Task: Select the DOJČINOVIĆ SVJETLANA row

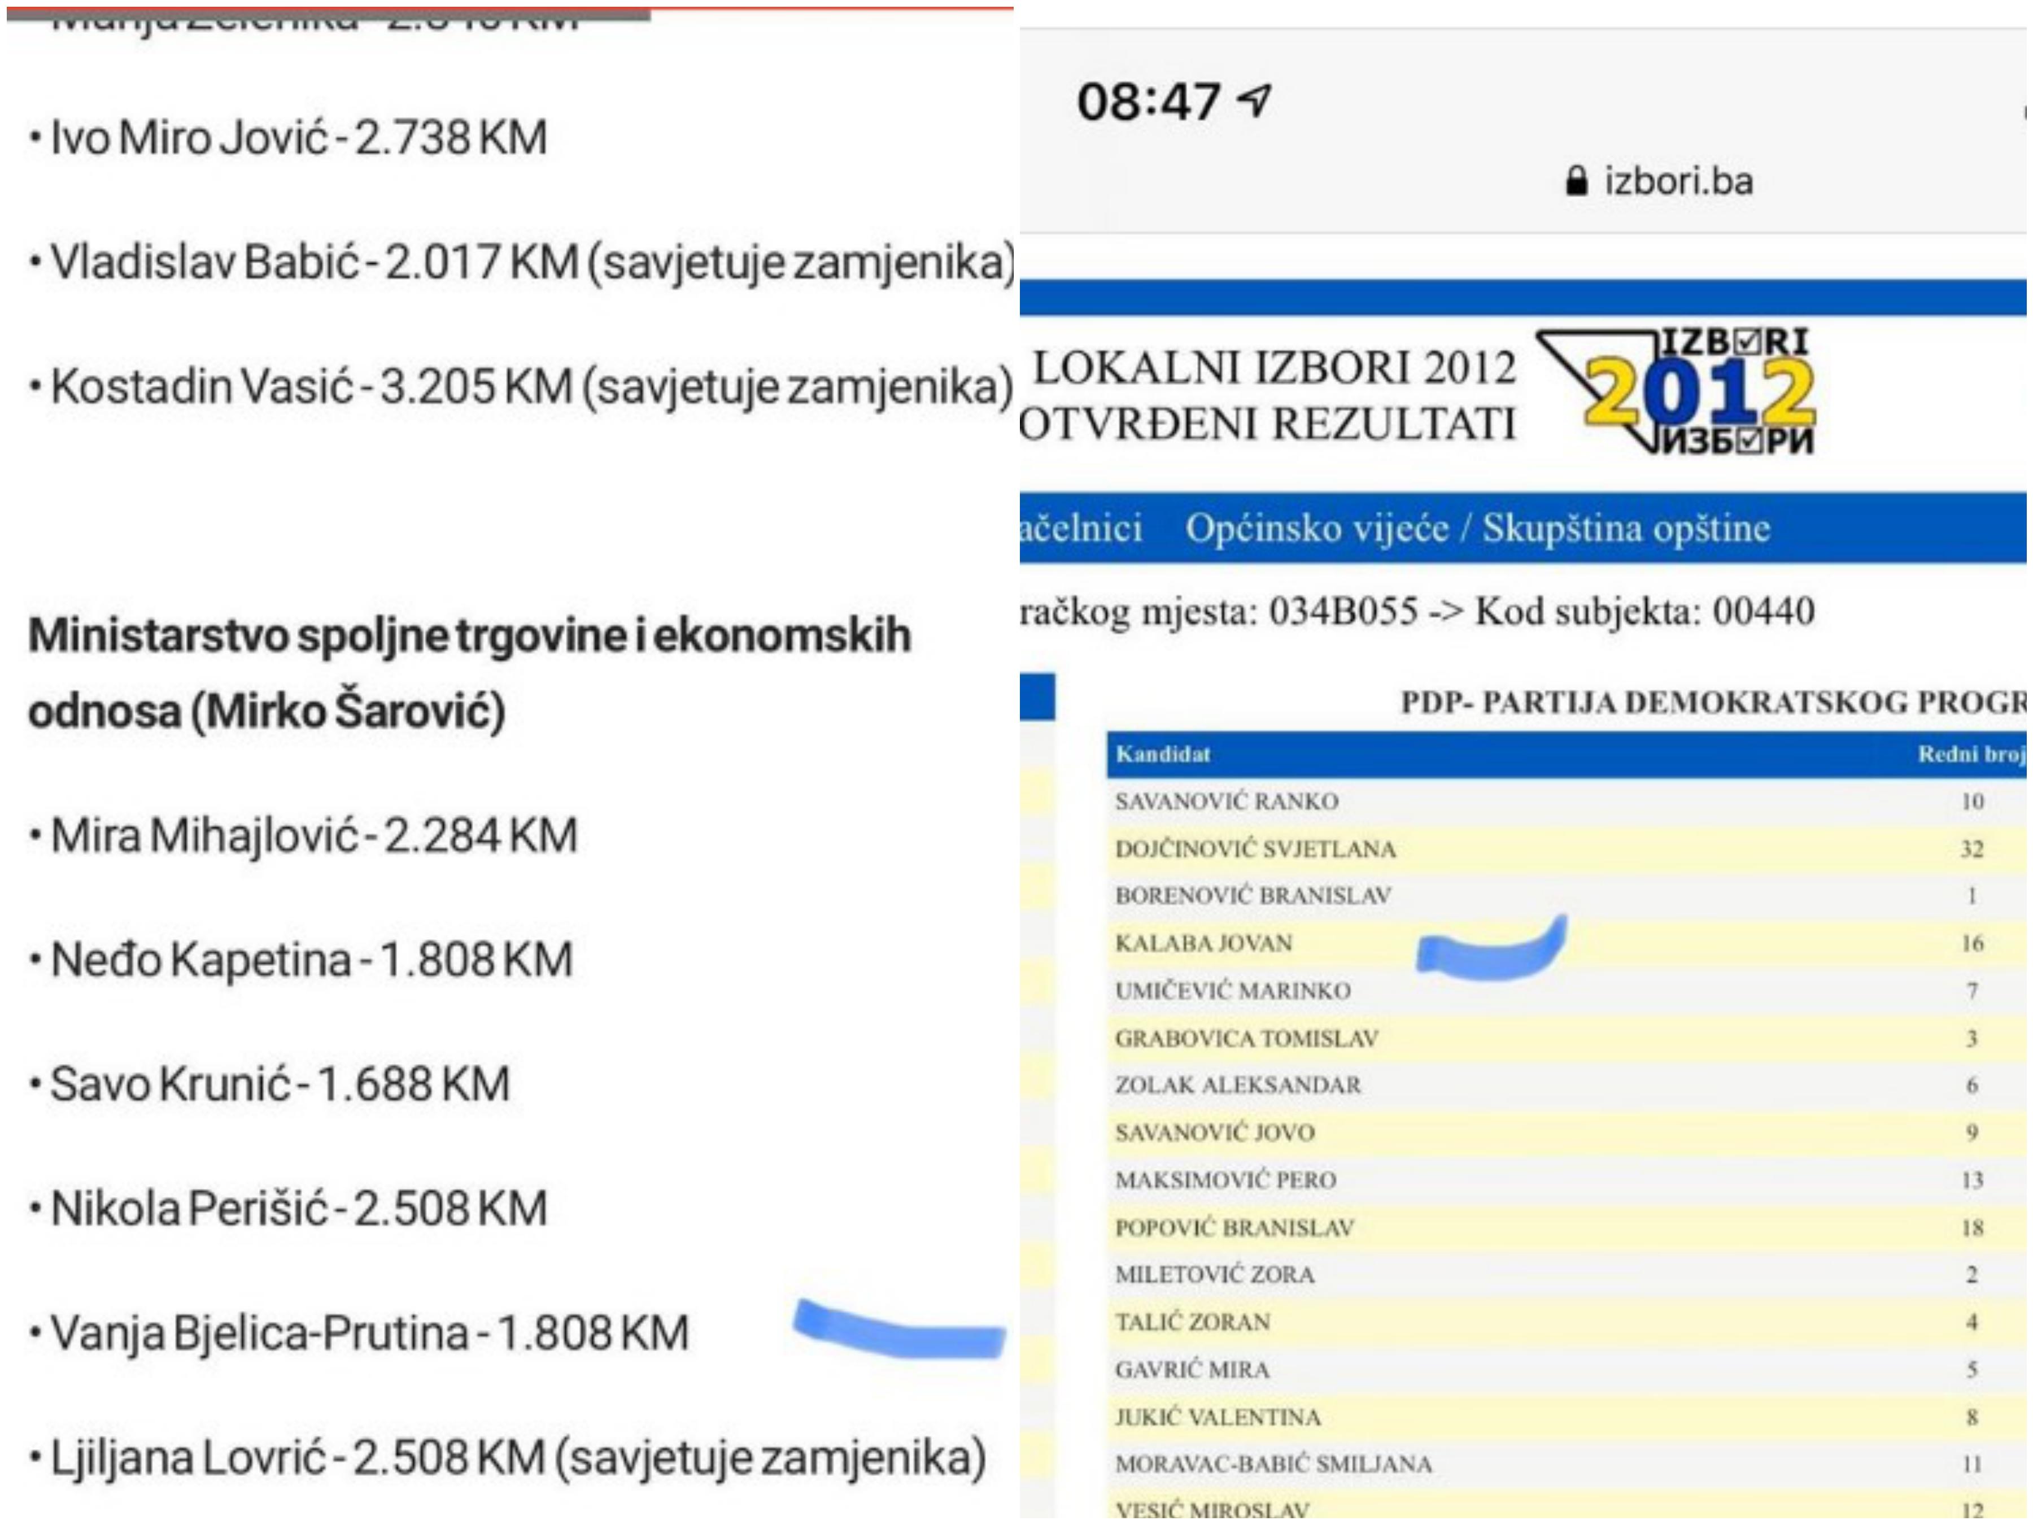Action: [1567, 848]
